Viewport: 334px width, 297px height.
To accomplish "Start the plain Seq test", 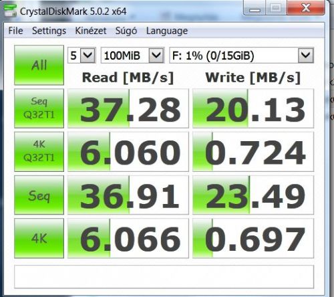I will 39,195.
